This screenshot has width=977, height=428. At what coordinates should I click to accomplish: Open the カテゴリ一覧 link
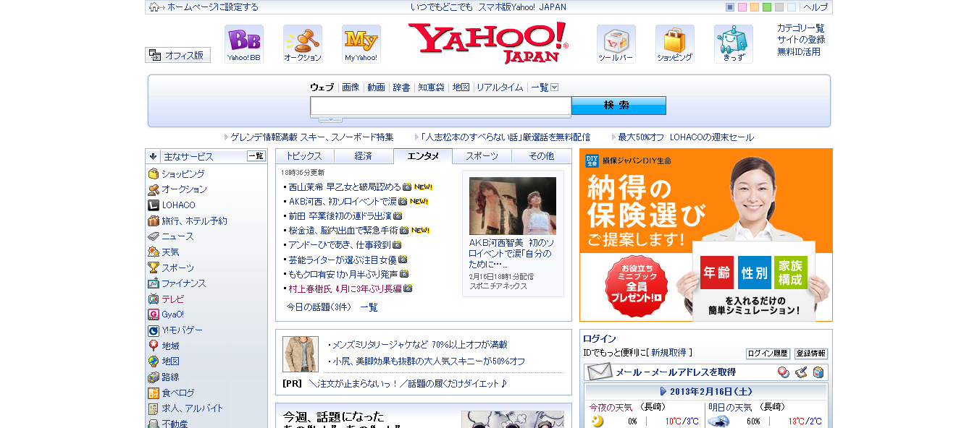coord(801,28)
